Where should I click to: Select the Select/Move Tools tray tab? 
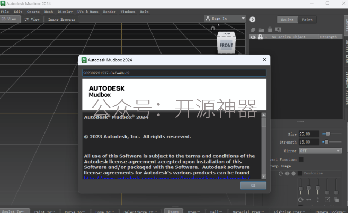point(141,211)
